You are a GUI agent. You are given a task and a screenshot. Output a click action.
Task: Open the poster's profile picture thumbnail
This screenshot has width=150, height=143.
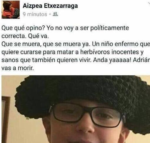coord(11,10)
